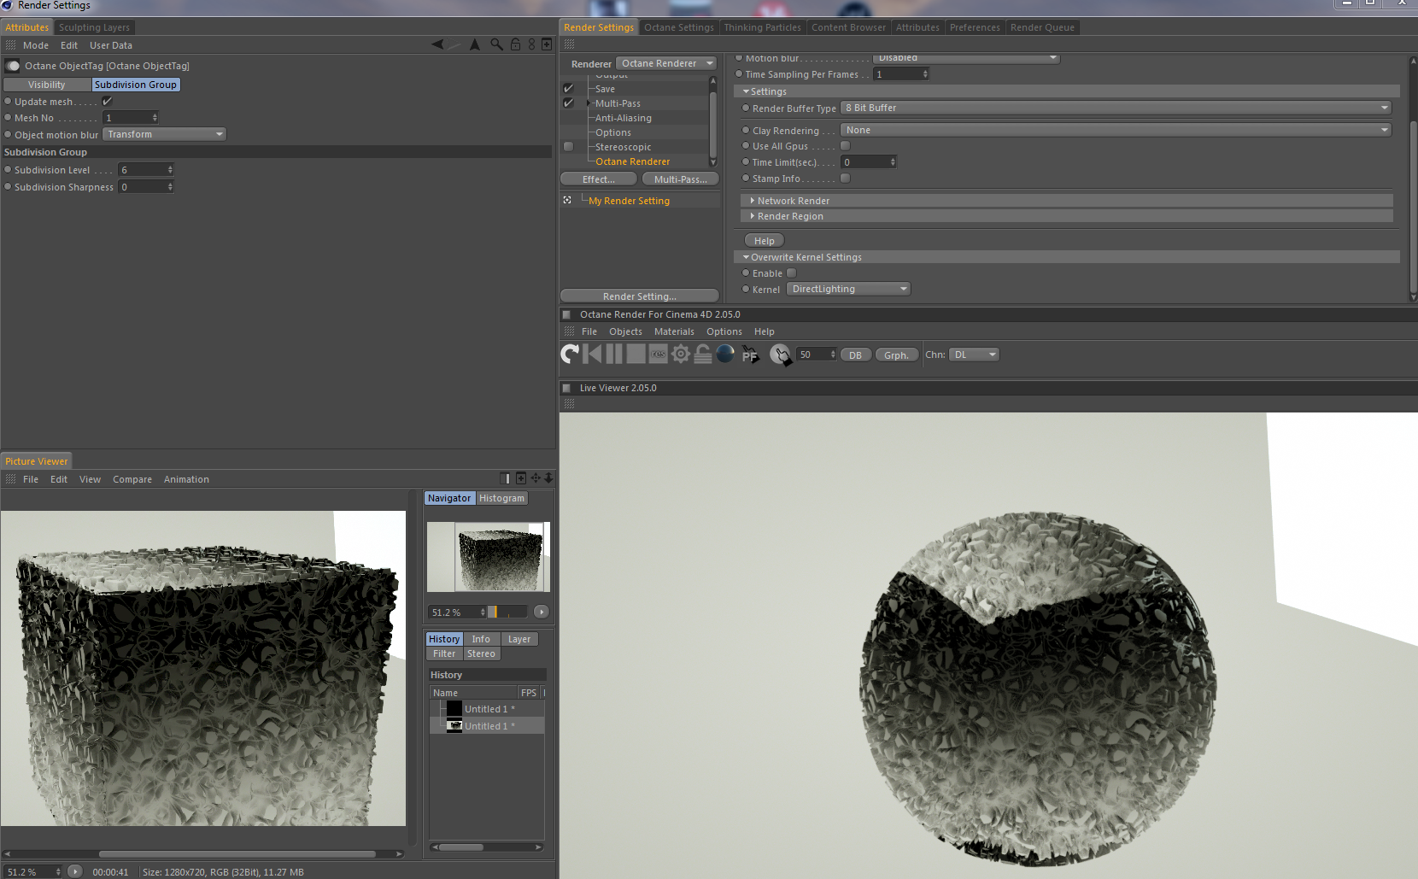Screen dimensions: 1418x879
Task: Expand the Network Render section
Action: click(x=793, y=201)
